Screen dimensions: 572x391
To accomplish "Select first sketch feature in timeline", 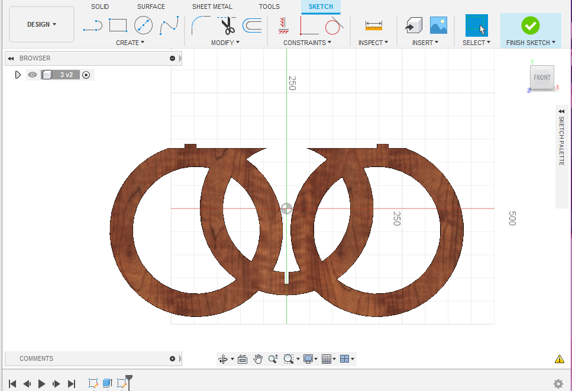I will click(x=93, y=383).
